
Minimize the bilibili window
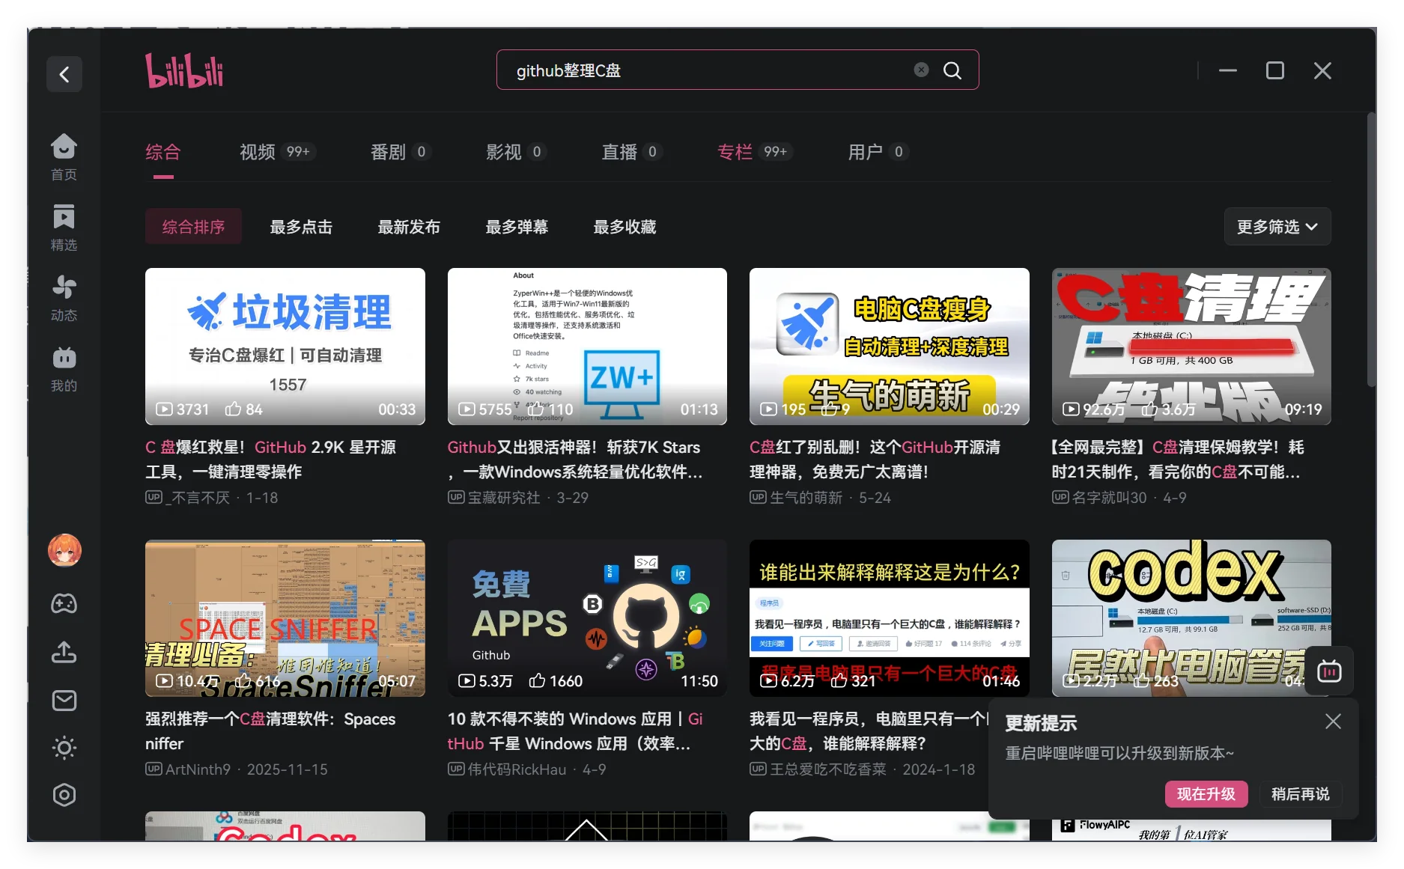tap(1228, 70)
